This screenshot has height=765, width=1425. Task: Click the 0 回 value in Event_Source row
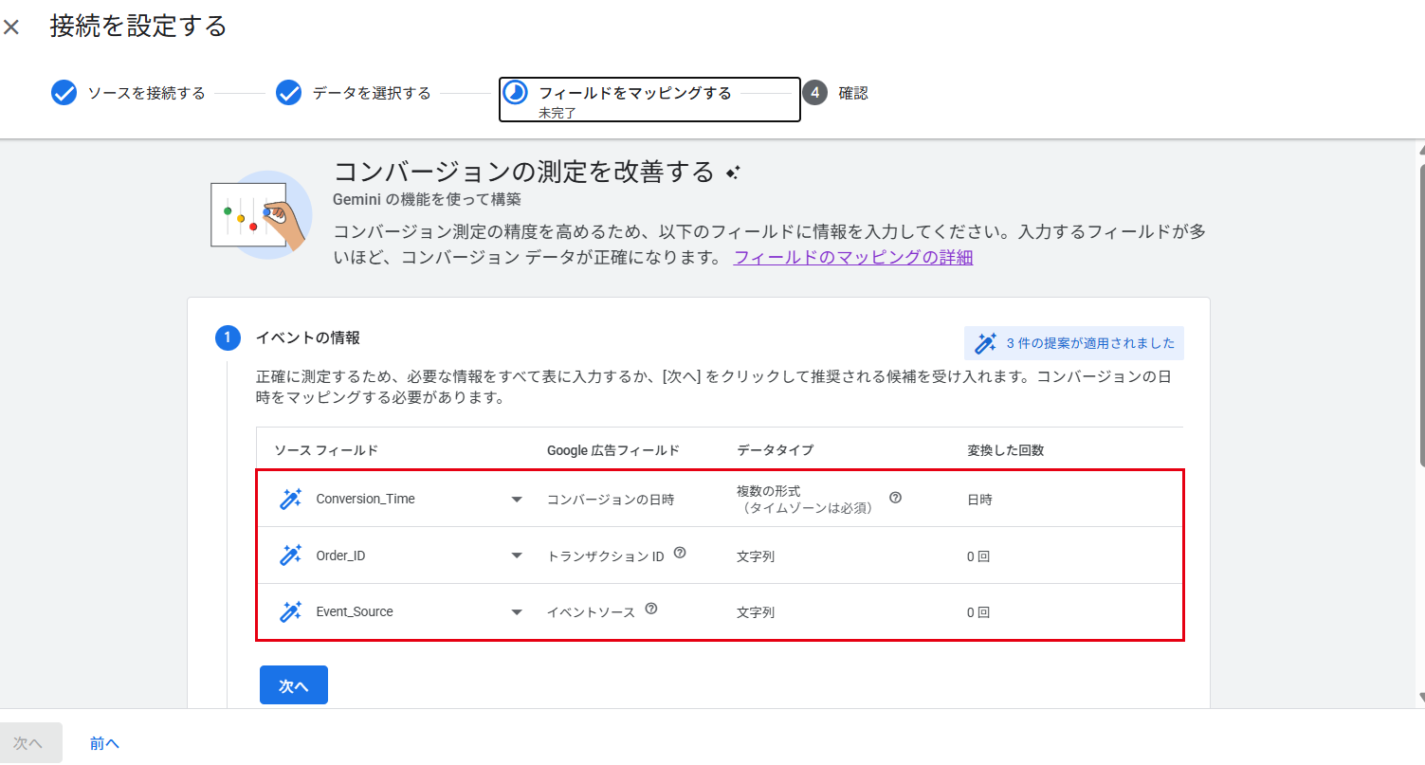[x=978, y=612]
